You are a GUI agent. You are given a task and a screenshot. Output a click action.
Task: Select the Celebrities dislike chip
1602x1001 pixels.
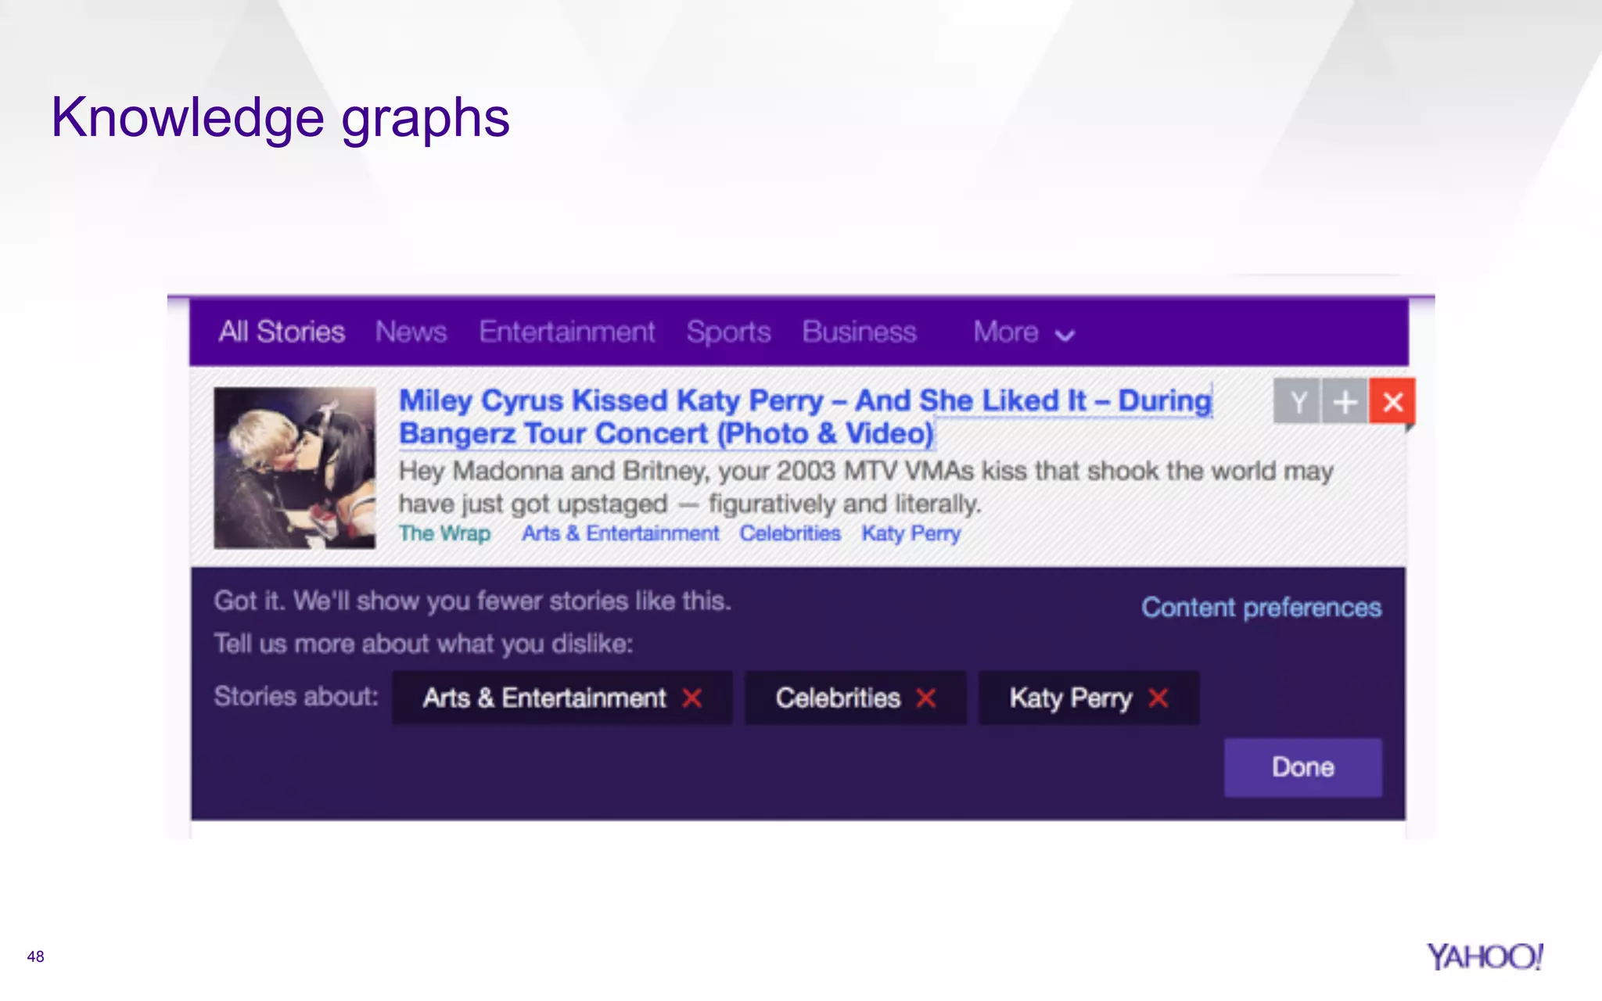pos(856,698)
